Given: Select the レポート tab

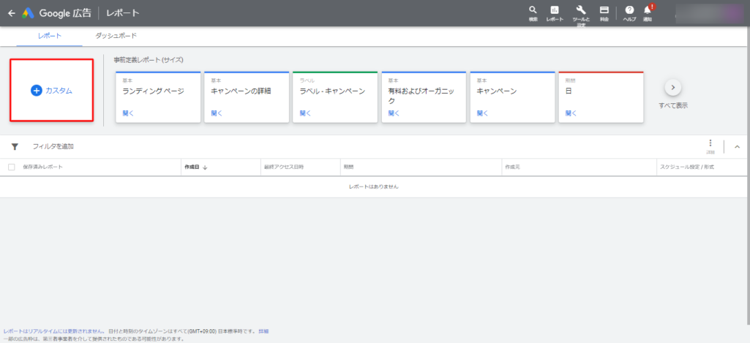Looking at the screenshot, I should coord(50,36).
